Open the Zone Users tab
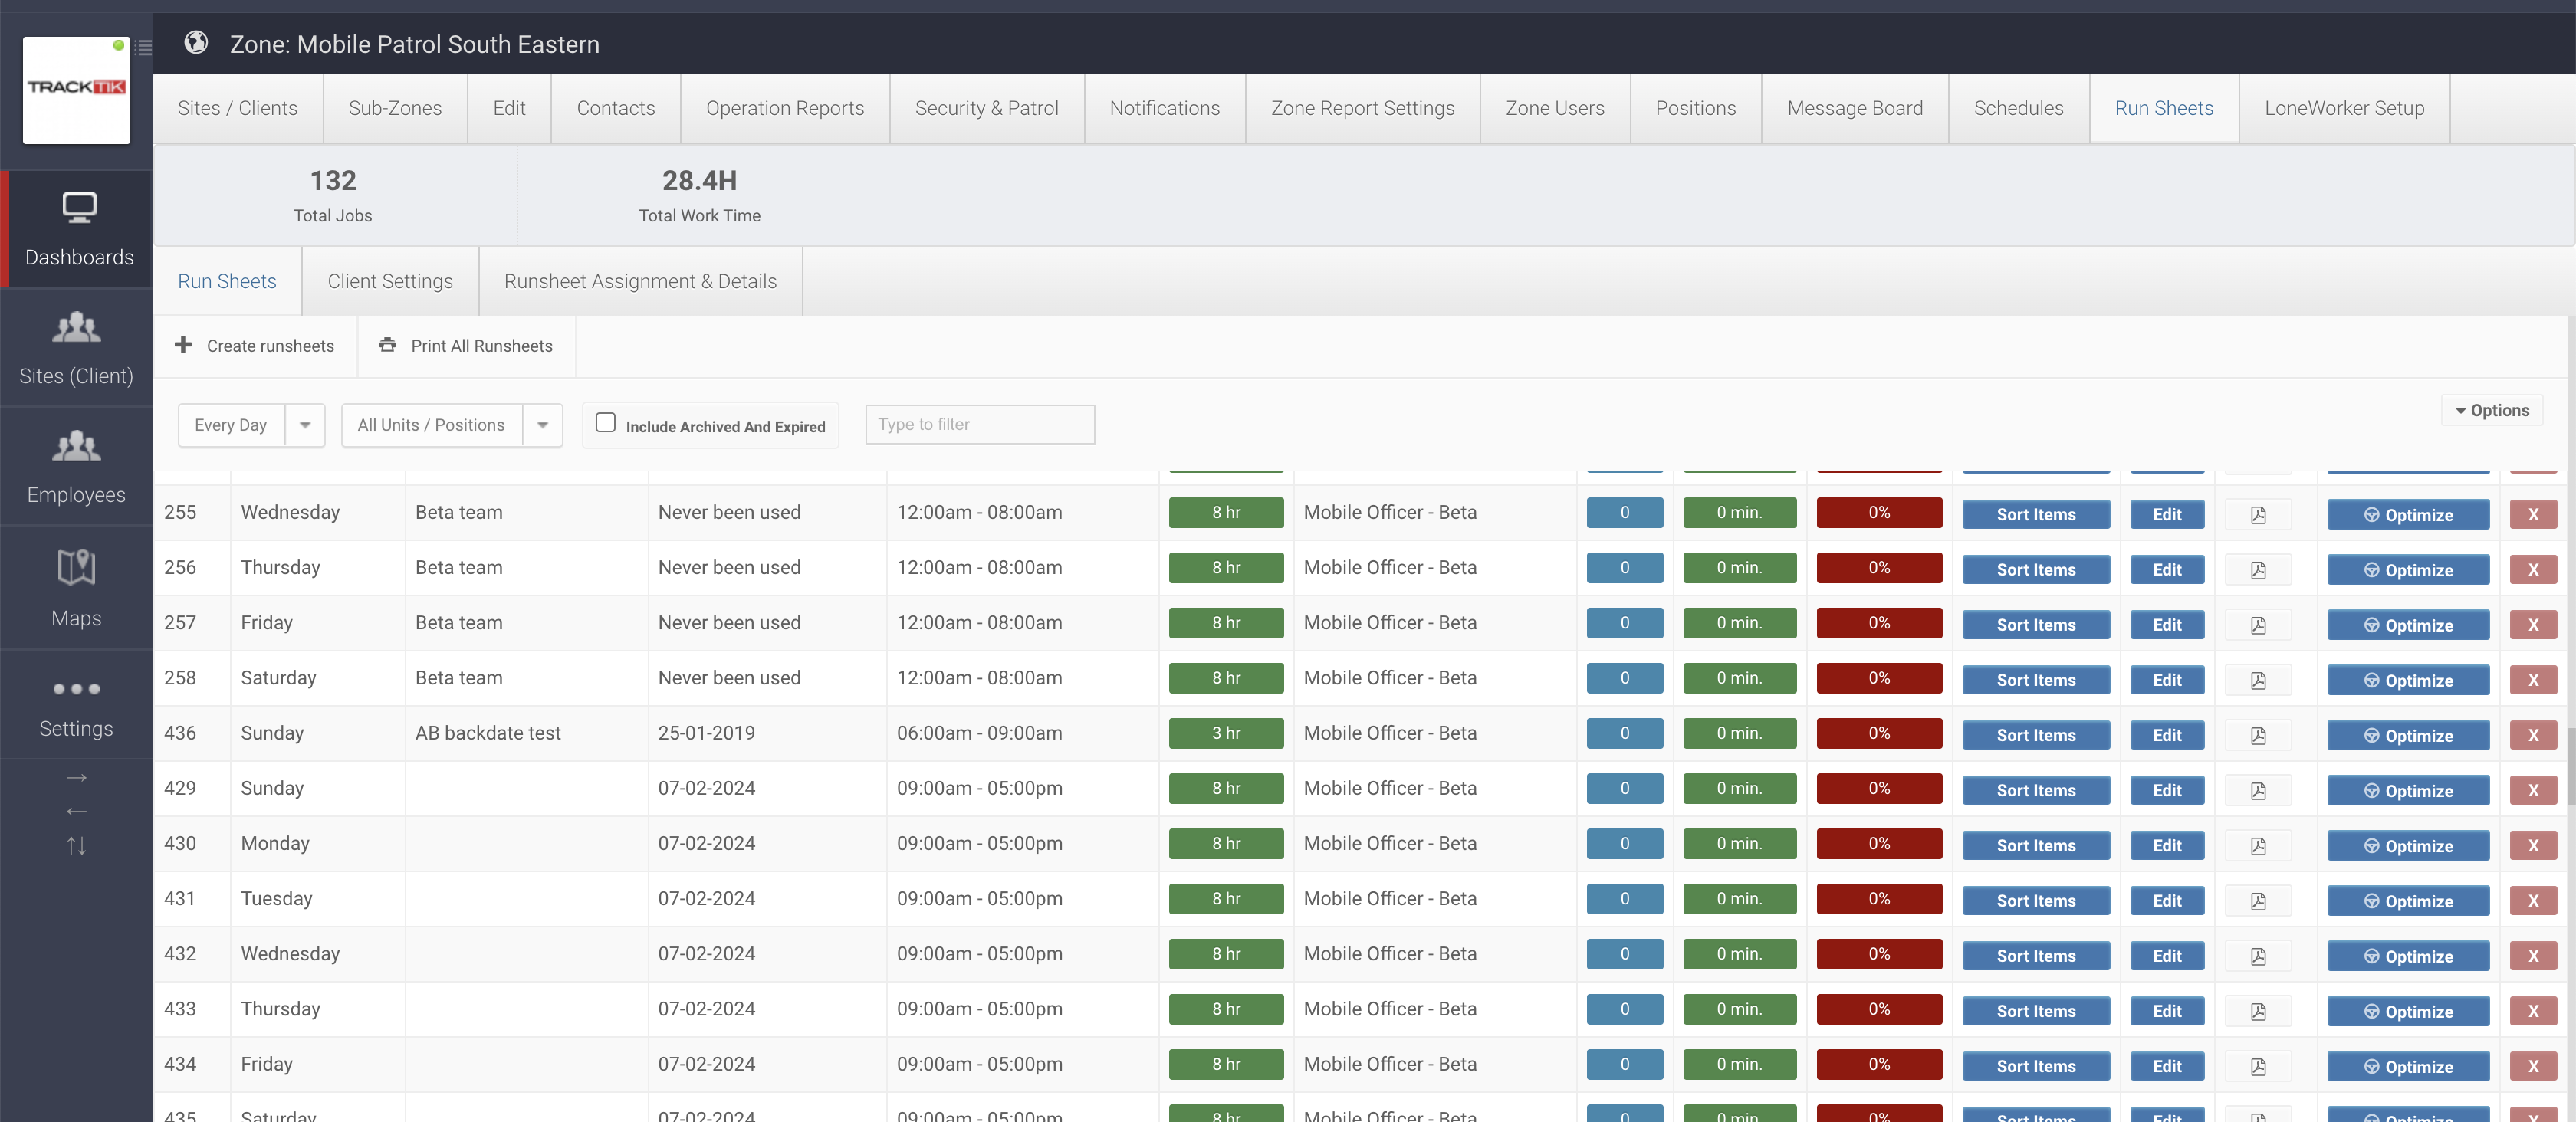 click(x=1554, y=108)
